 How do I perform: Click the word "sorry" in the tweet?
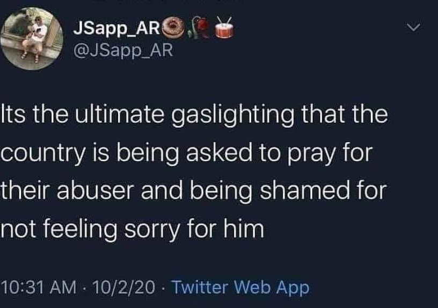click(152, 230)
